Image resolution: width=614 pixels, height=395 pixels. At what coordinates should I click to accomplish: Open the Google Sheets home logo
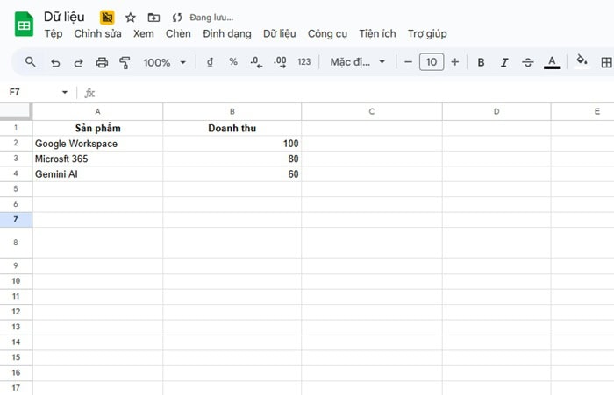pyautogui.click(x=24, y=25)
